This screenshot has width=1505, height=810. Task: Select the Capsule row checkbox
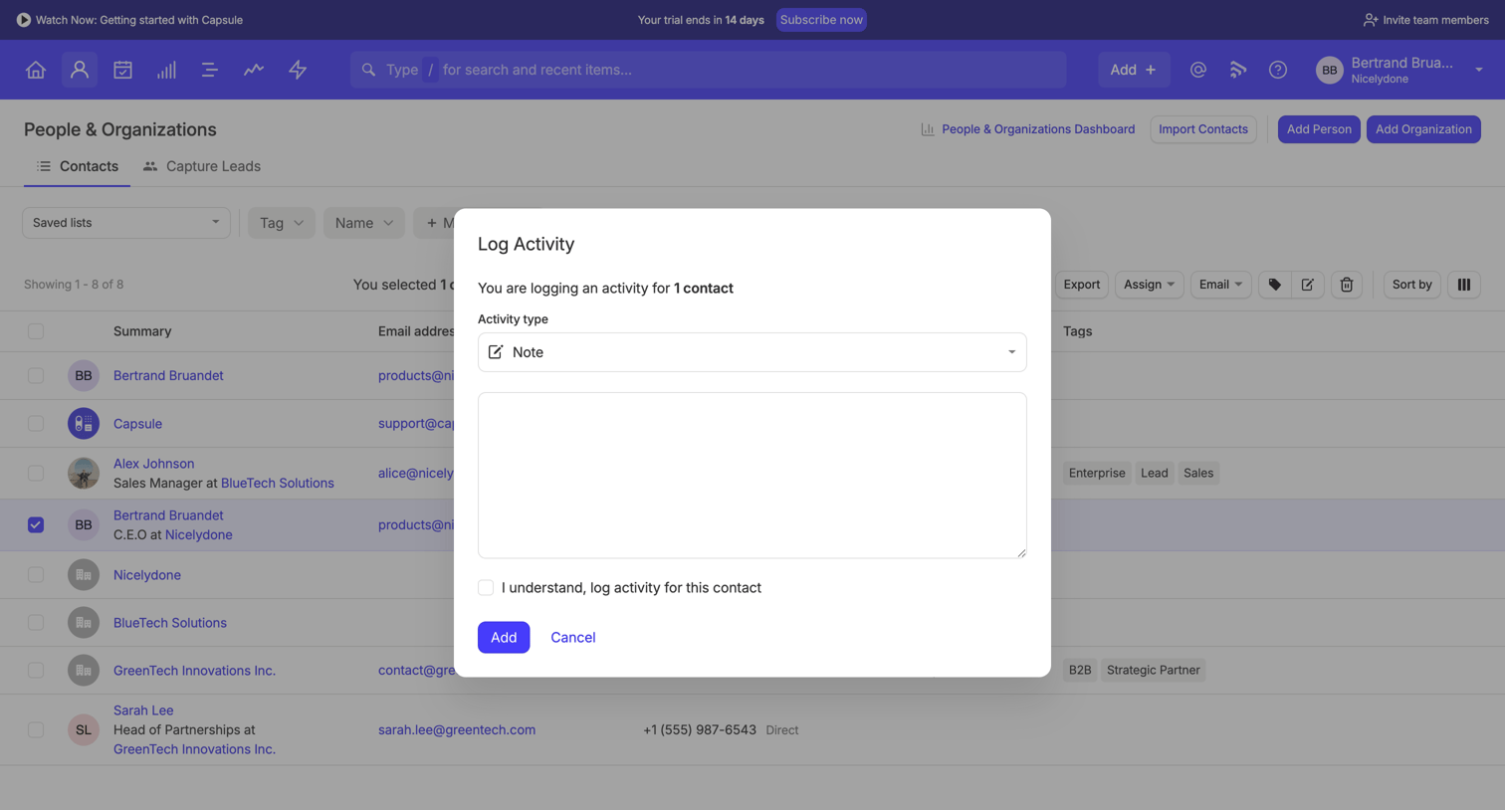tap(36, 424)
